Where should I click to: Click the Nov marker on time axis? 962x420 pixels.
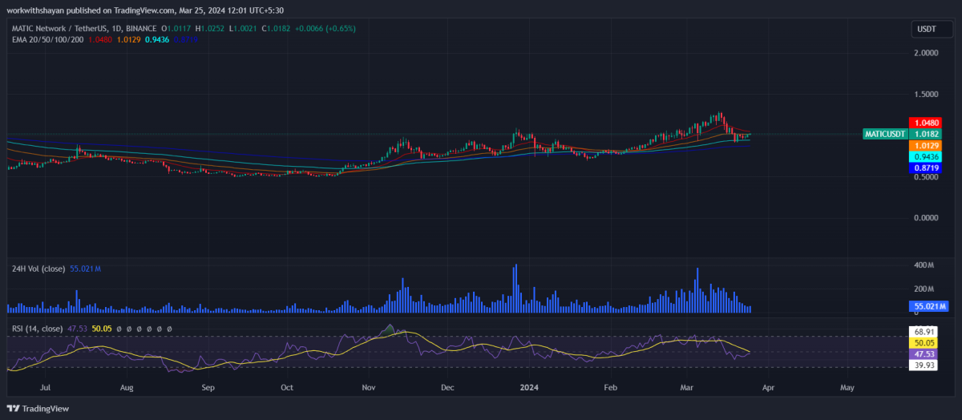(369, 387)
